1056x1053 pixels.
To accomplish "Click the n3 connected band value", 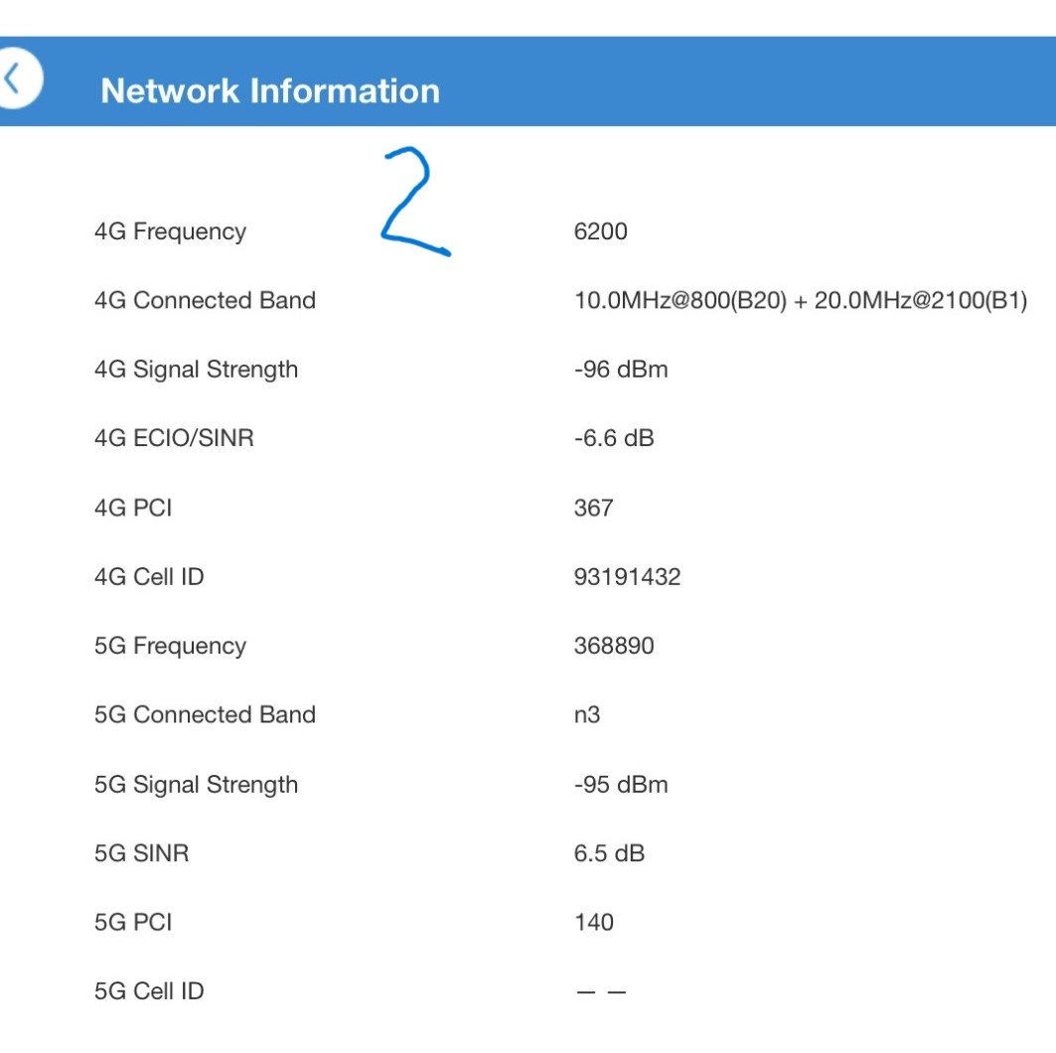I will coord(586,714).
